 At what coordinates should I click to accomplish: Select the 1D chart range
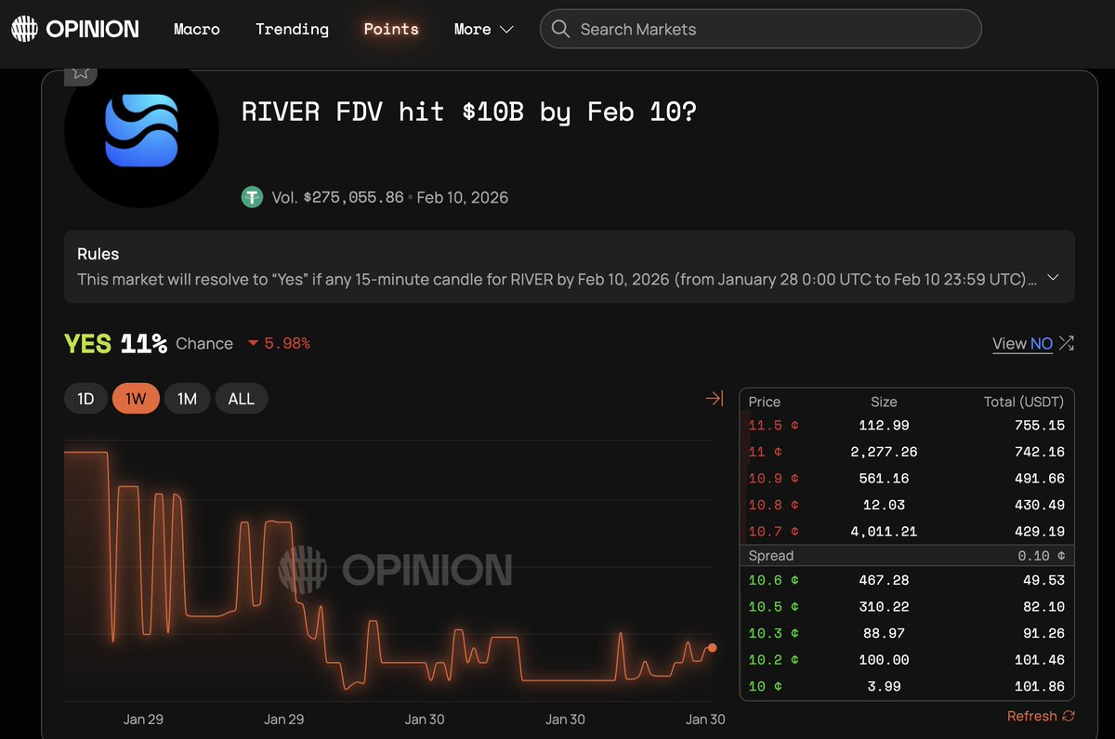click(85, 399)
